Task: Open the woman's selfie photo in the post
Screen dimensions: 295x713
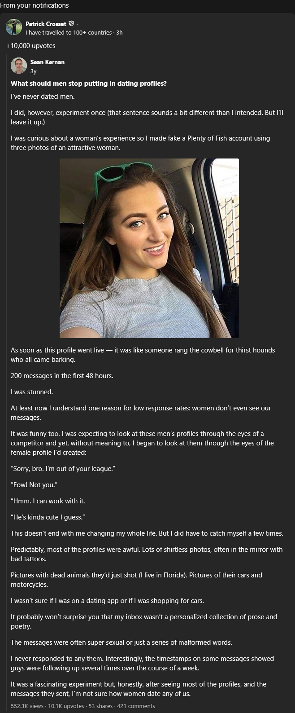Action: click(x=149, y=248)
